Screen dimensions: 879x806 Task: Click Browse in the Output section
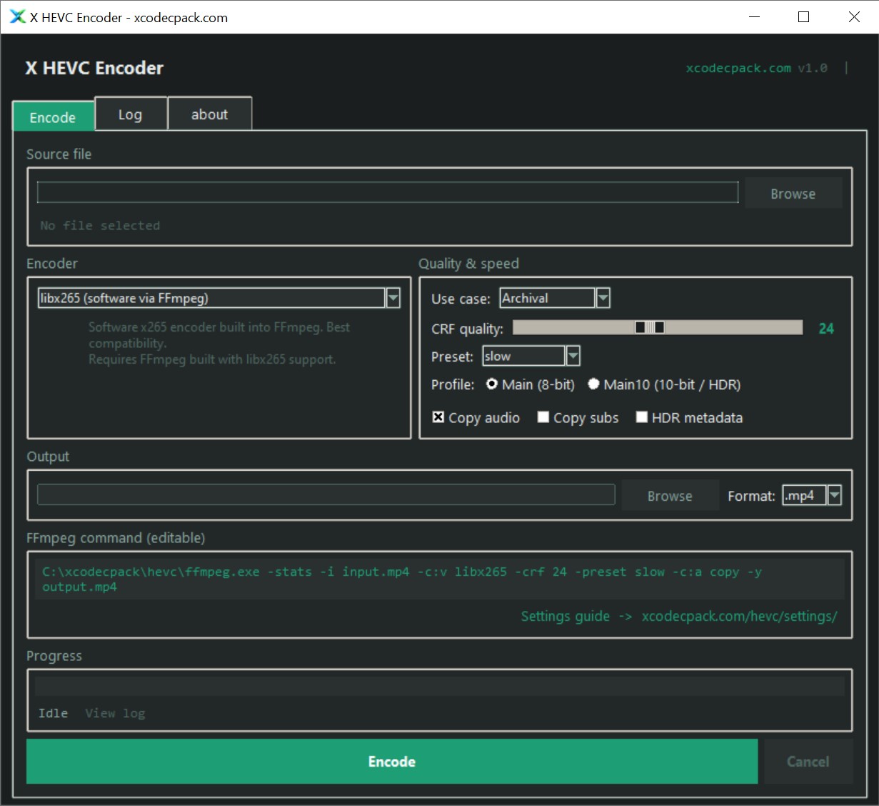[x=670, y=495]
